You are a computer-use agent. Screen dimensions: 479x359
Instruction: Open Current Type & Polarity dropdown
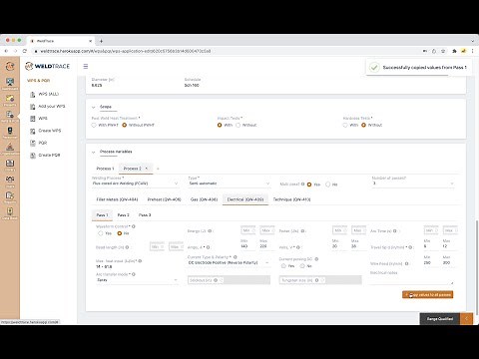tap(229, 262)
